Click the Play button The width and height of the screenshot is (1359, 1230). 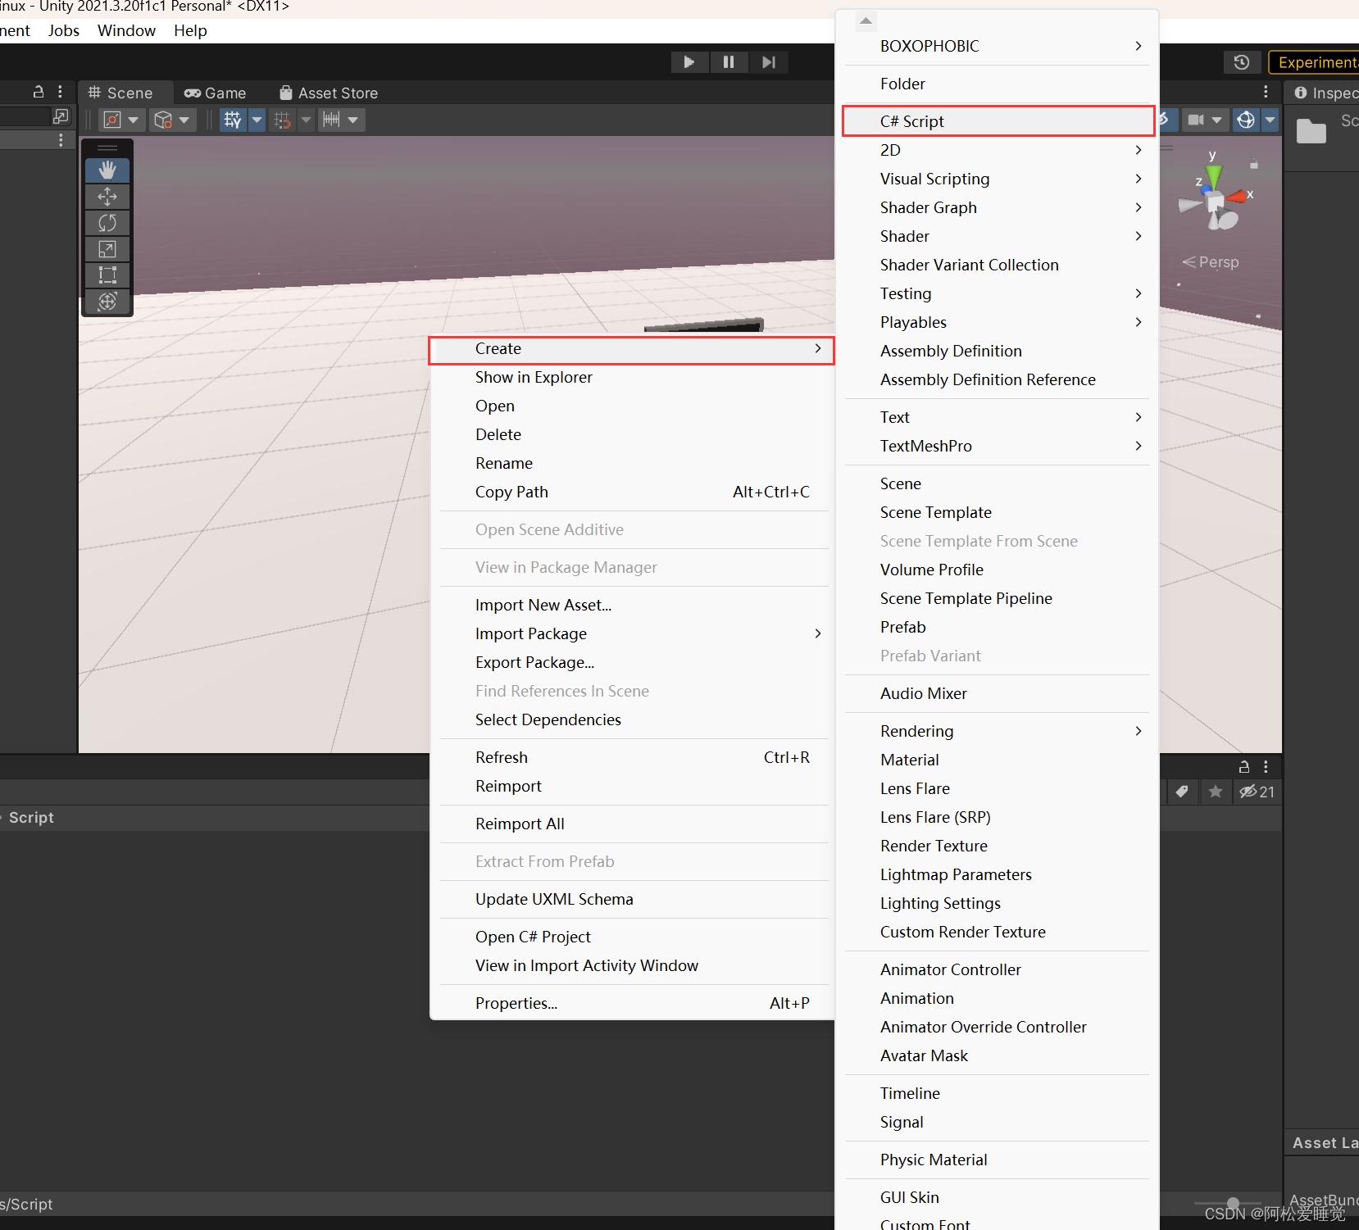[x=689, y=62]
